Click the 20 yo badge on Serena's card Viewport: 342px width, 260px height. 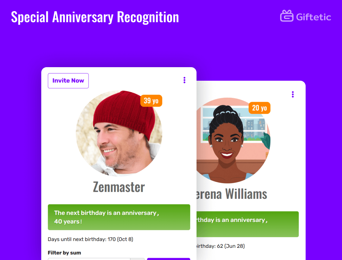(259, 108)
